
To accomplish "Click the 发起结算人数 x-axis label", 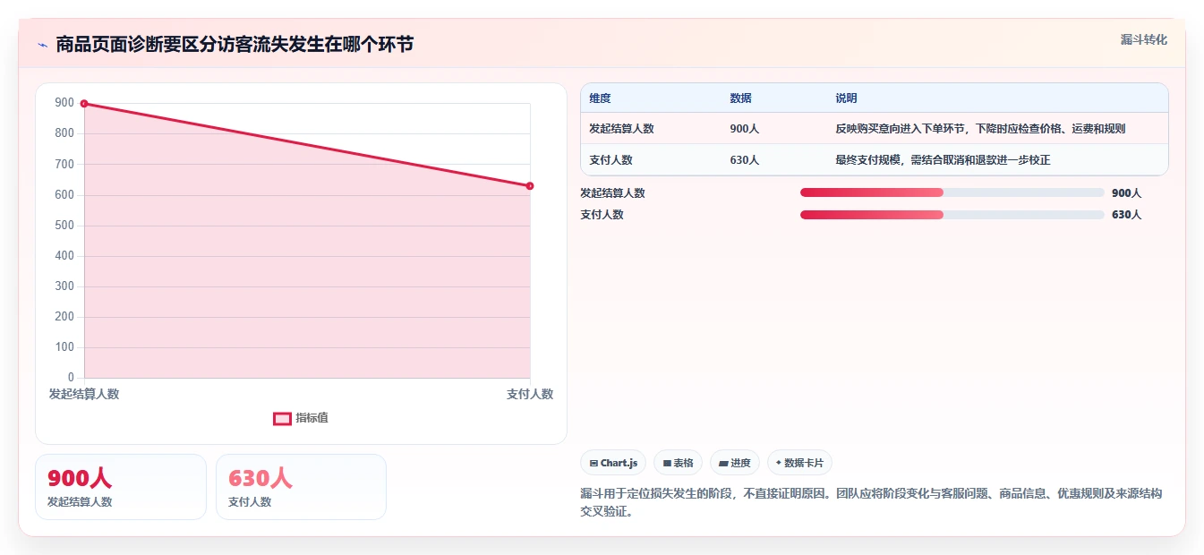I will [x=84, y=394].
